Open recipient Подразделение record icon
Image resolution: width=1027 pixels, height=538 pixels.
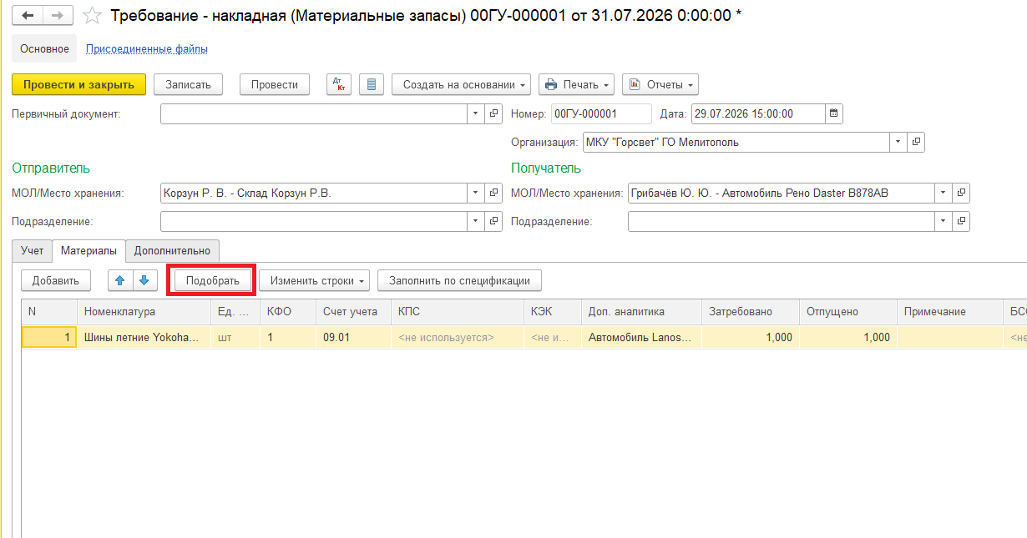(961, 221)
